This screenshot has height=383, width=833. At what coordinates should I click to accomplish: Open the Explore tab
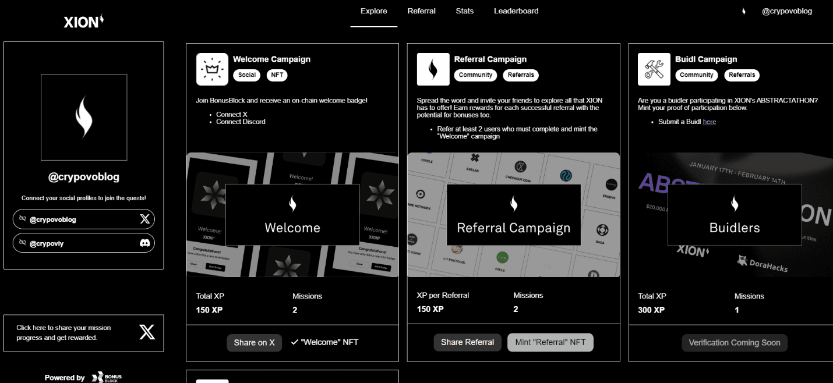[374, 11]
